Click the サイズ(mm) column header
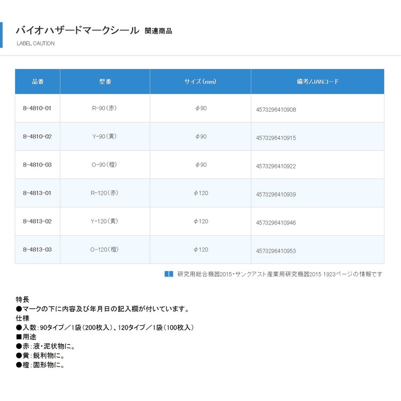This screenshot has width=401, height=401. click(200, 81)
